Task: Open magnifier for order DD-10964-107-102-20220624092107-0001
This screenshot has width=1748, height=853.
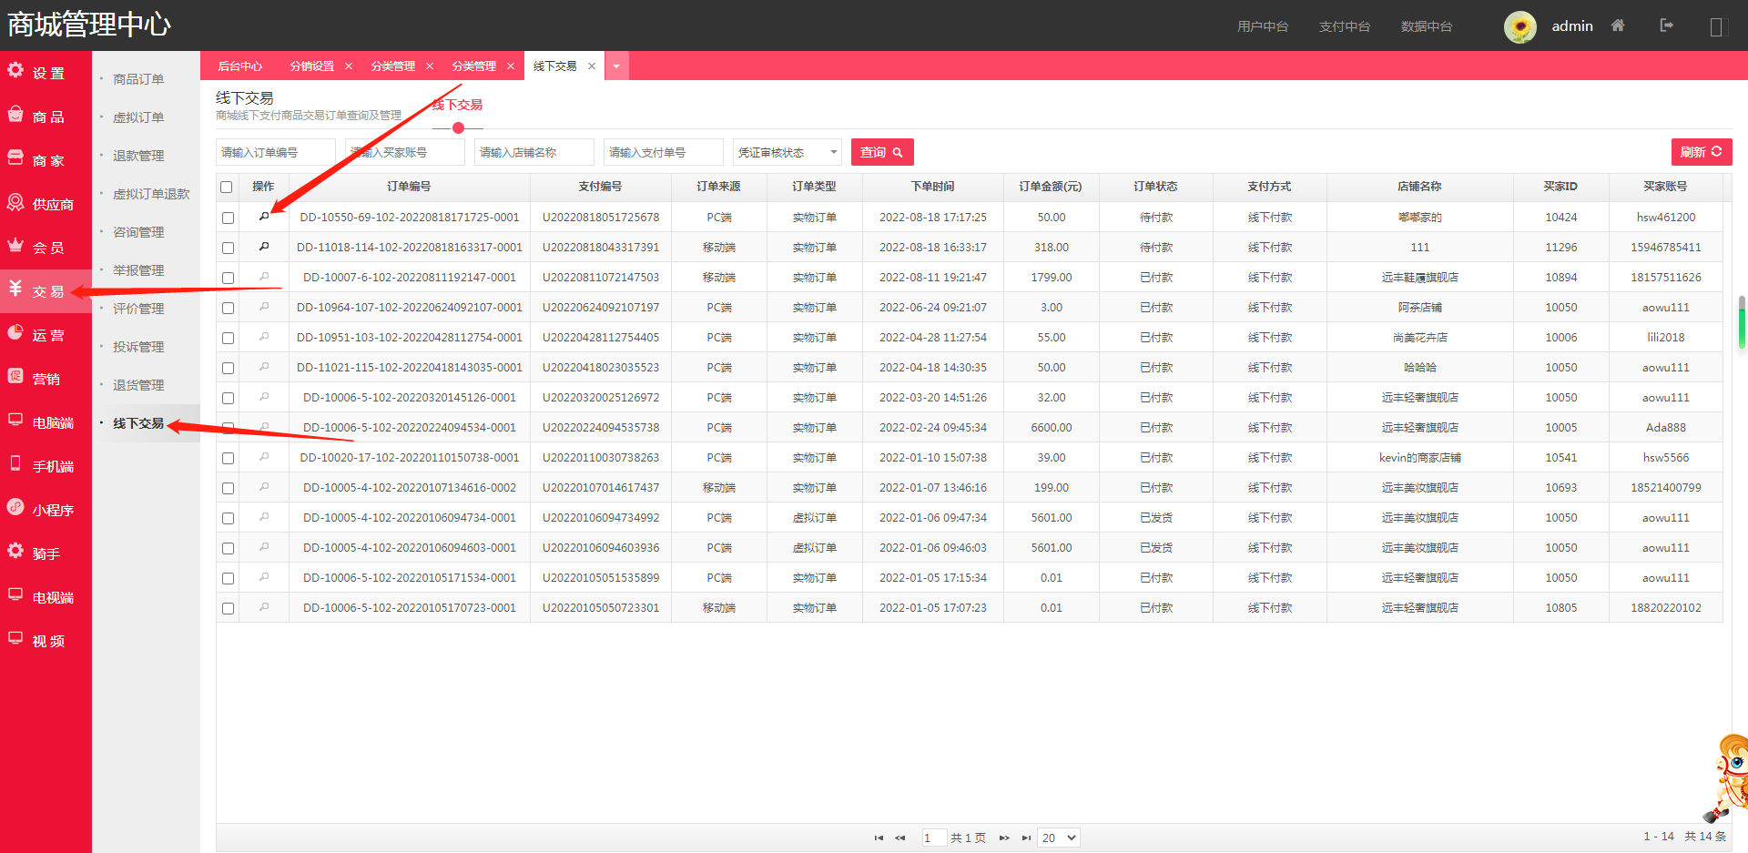Action: point(264,307)
